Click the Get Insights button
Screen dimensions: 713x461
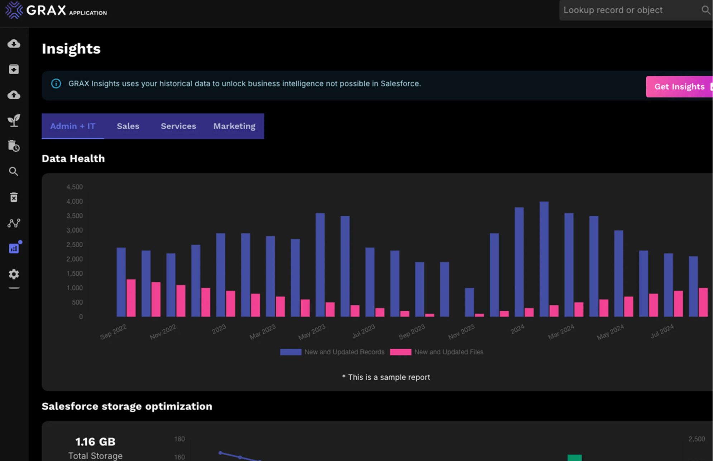tap(679, 87)
